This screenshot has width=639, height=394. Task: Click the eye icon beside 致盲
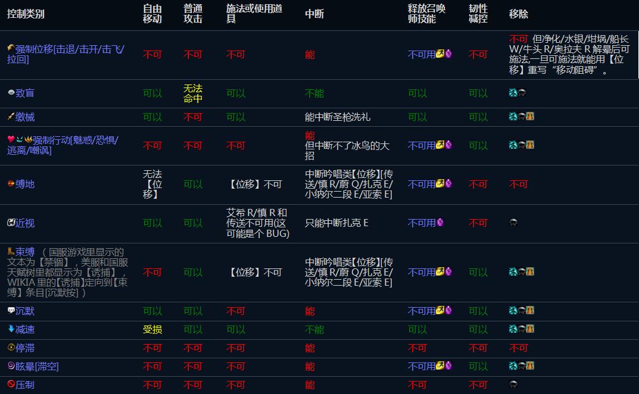[11, 92]
